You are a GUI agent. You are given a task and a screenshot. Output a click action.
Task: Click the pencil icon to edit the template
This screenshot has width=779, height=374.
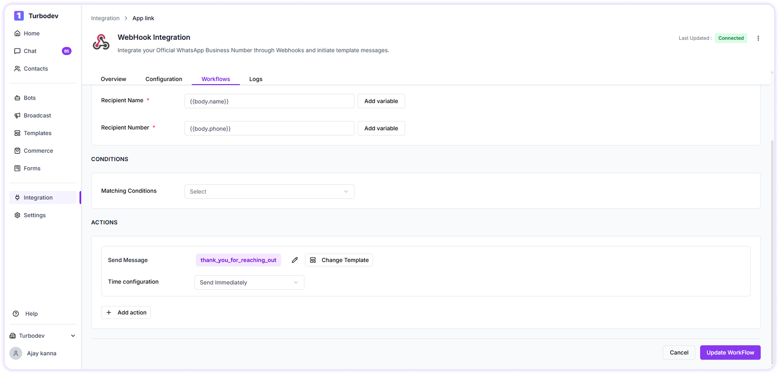pos(295,260)
